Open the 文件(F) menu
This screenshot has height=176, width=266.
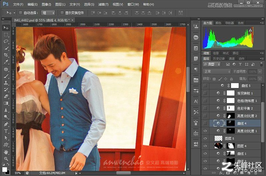click(18, 4)
